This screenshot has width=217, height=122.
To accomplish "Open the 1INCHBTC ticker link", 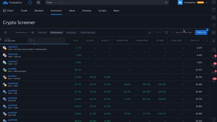I will click(x=13, y=47).
